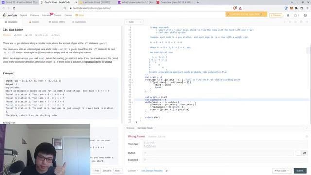Open the browser tab list chevron
This screenshot has height=175, width=311.
pos(292,2)
